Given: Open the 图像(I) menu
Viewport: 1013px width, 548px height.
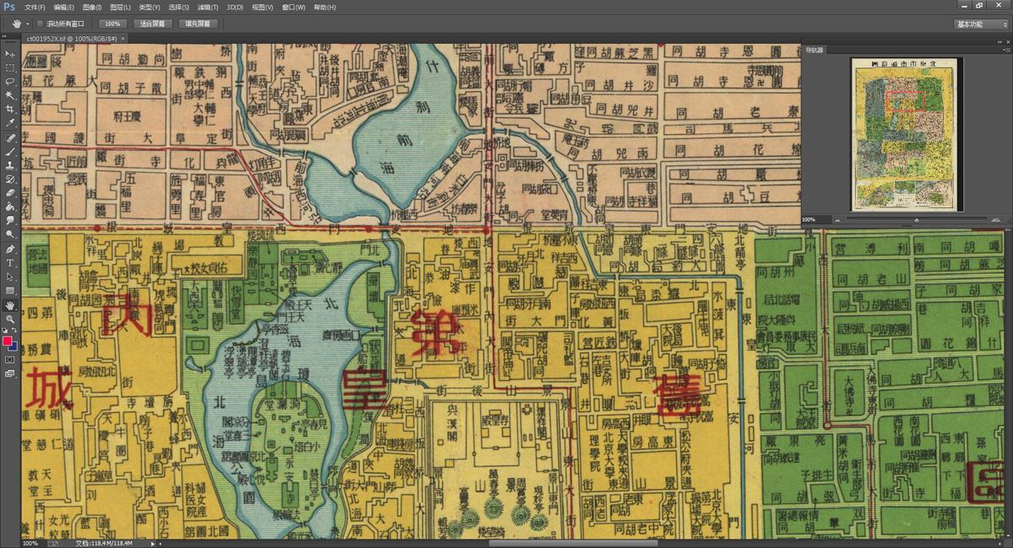Looking at the screenshot, I should coord(93,7).
